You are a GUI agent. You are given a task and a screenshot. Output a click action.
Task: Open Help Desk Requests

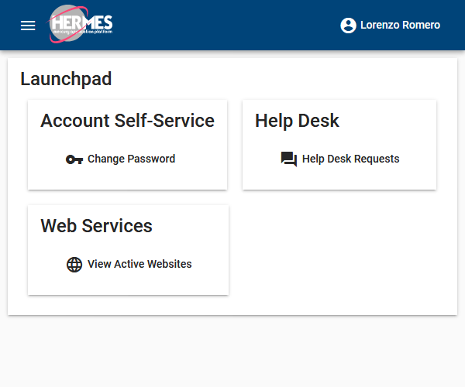tap(350, 159)
